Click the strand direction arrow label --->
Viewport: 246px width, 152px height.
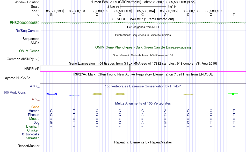click(37, 15)
